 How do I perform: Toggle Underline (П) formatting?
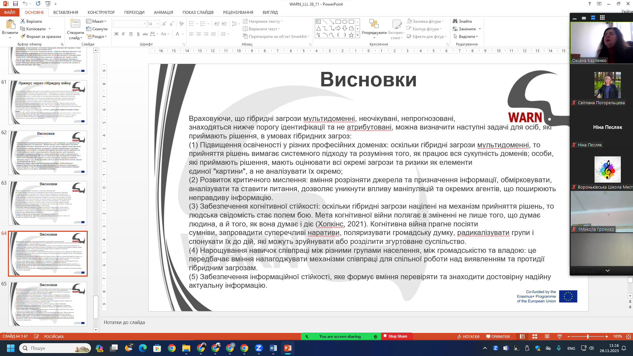131,34
